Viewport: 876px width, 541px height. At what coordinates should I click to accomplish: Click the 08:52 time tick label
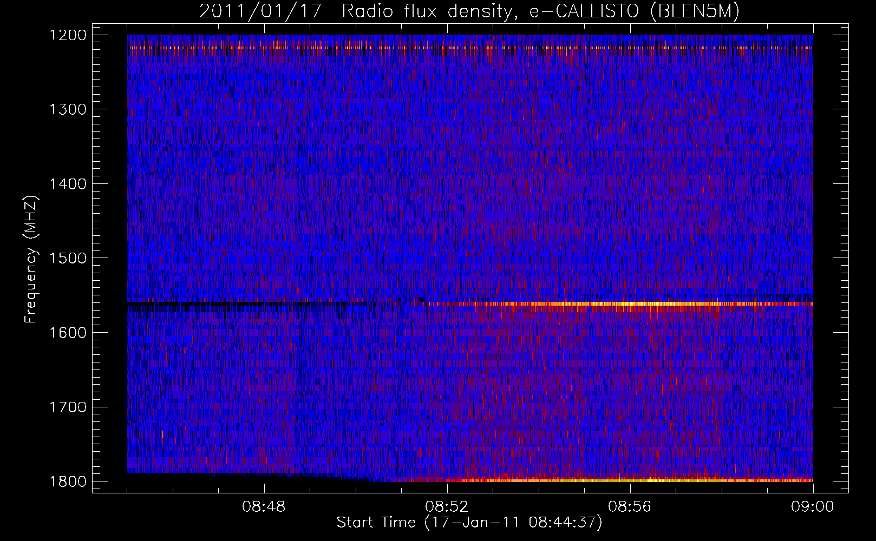coord(447,507)
